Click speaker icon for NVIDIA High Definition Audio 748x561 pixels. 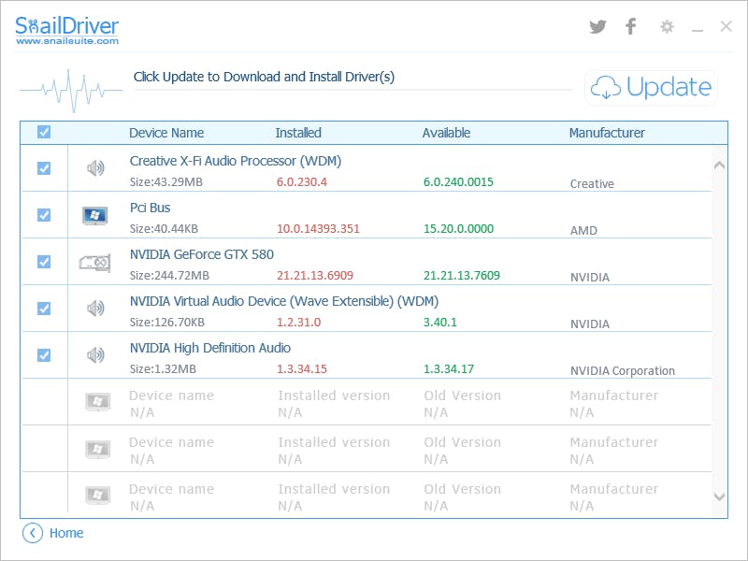click(x=95, y=355)
